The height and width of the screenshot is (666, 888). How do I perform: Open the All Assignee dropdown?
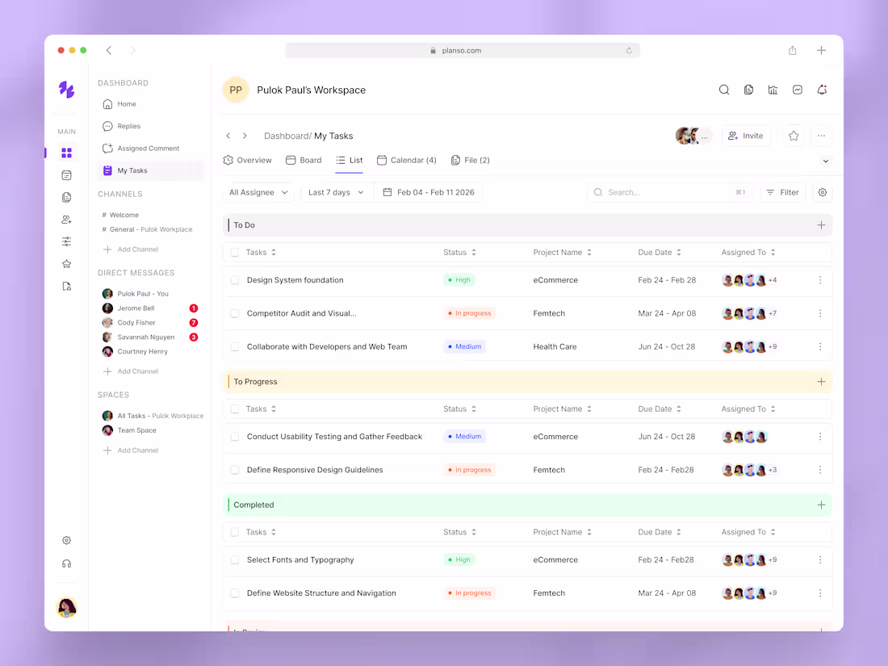258,192
